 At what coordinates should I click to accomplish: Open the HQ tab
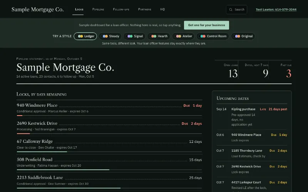[x=162, y=9]
